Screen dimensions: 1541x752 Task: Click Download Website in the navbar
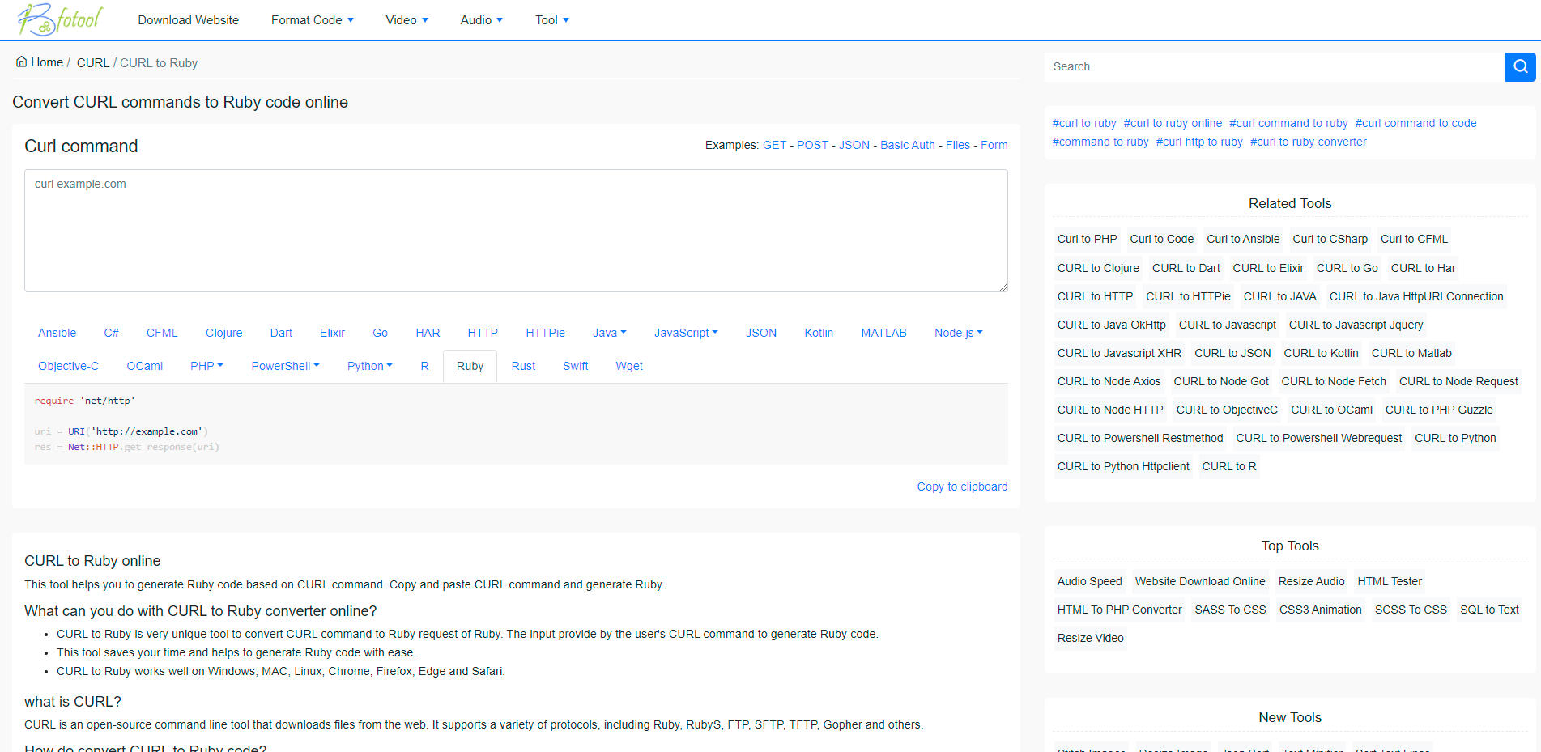point(188,20)
